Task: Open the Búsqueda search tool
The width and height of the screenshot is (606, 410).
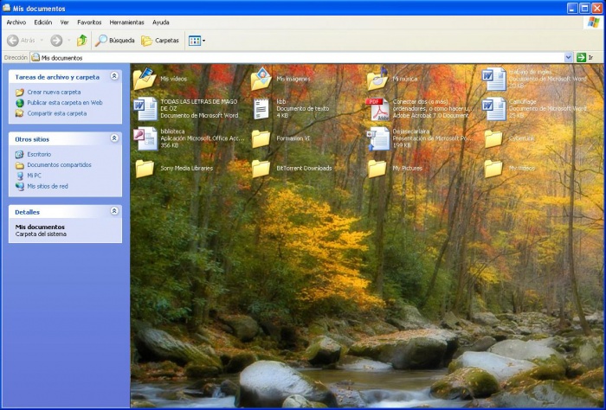Action: tap(115, 40)
